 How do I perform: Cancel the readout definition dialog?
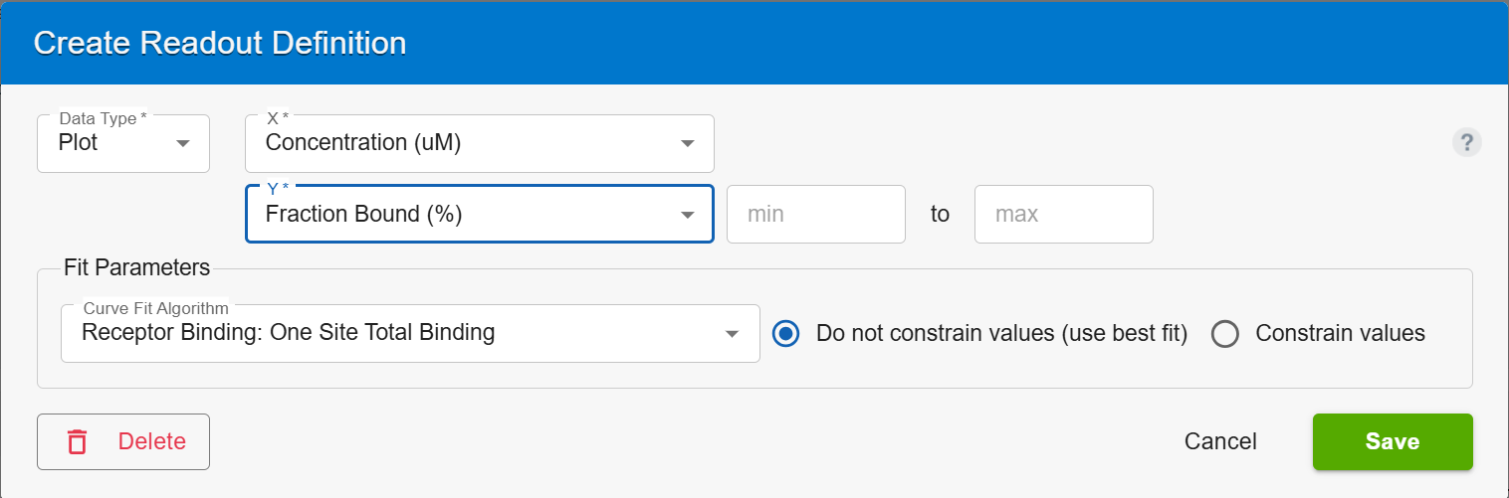(x=1220, y=441)
